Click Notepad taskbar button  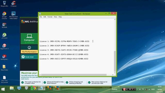pos(42,88)
